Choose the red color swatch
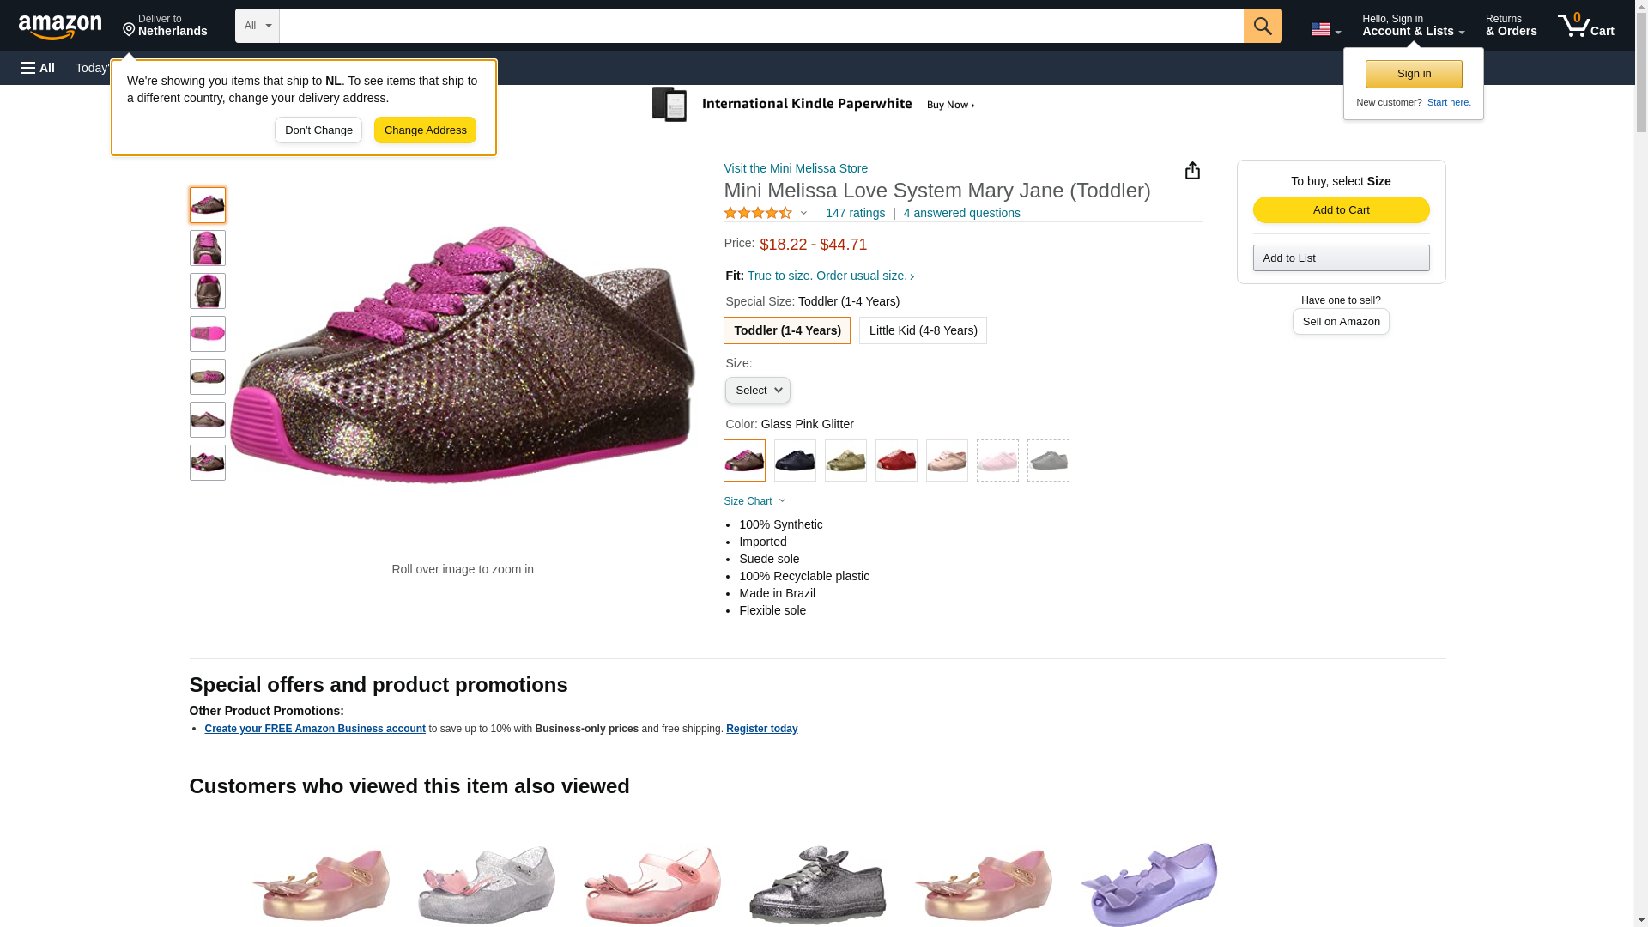The width and height of the screenshot is (1648, 927). (896, 461)
